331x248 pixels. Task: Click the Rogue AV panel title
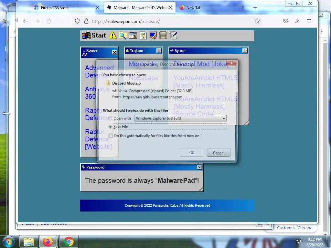(x=91, y=53)
